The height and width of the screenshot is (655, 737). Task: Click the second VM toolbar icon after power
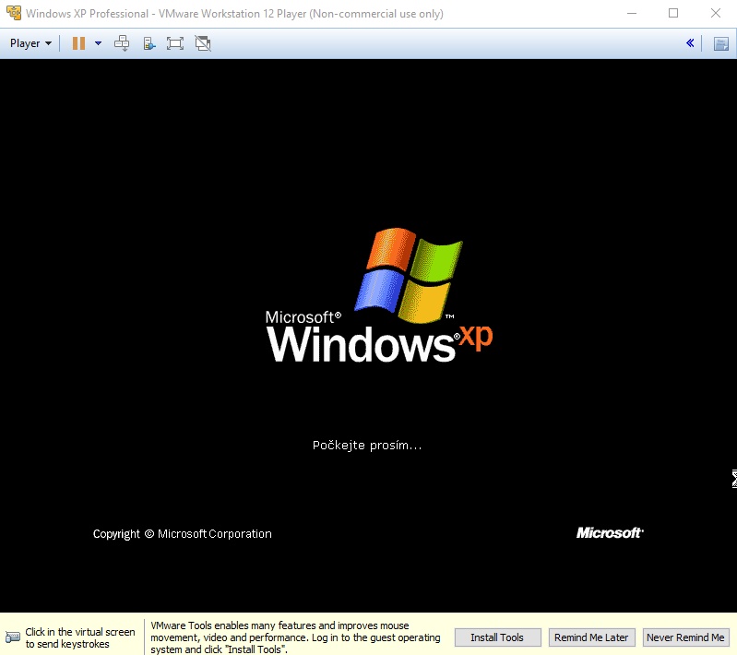(x=149, y=43)
